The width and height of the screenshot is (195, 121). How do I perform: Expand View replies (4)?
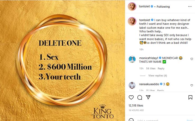tap(157, 76)
